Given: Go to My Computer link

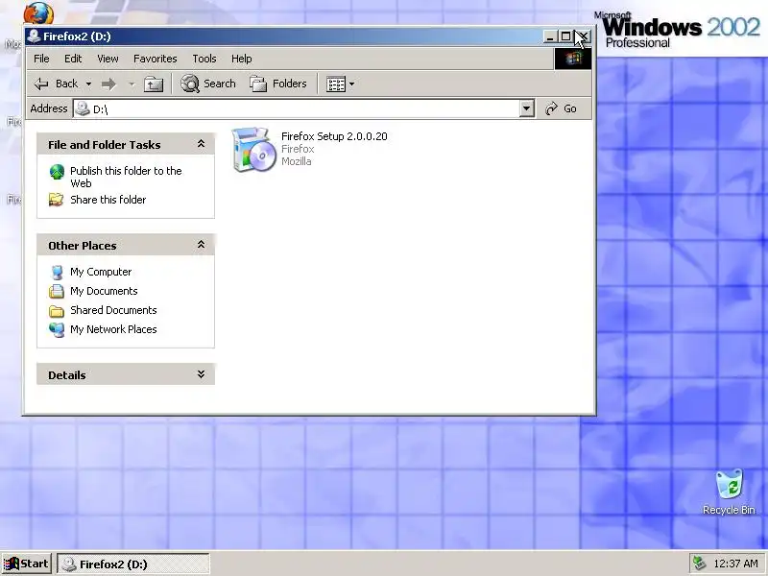Looking at the screenshot, I should pyautogui.click(x=101, y=272).
